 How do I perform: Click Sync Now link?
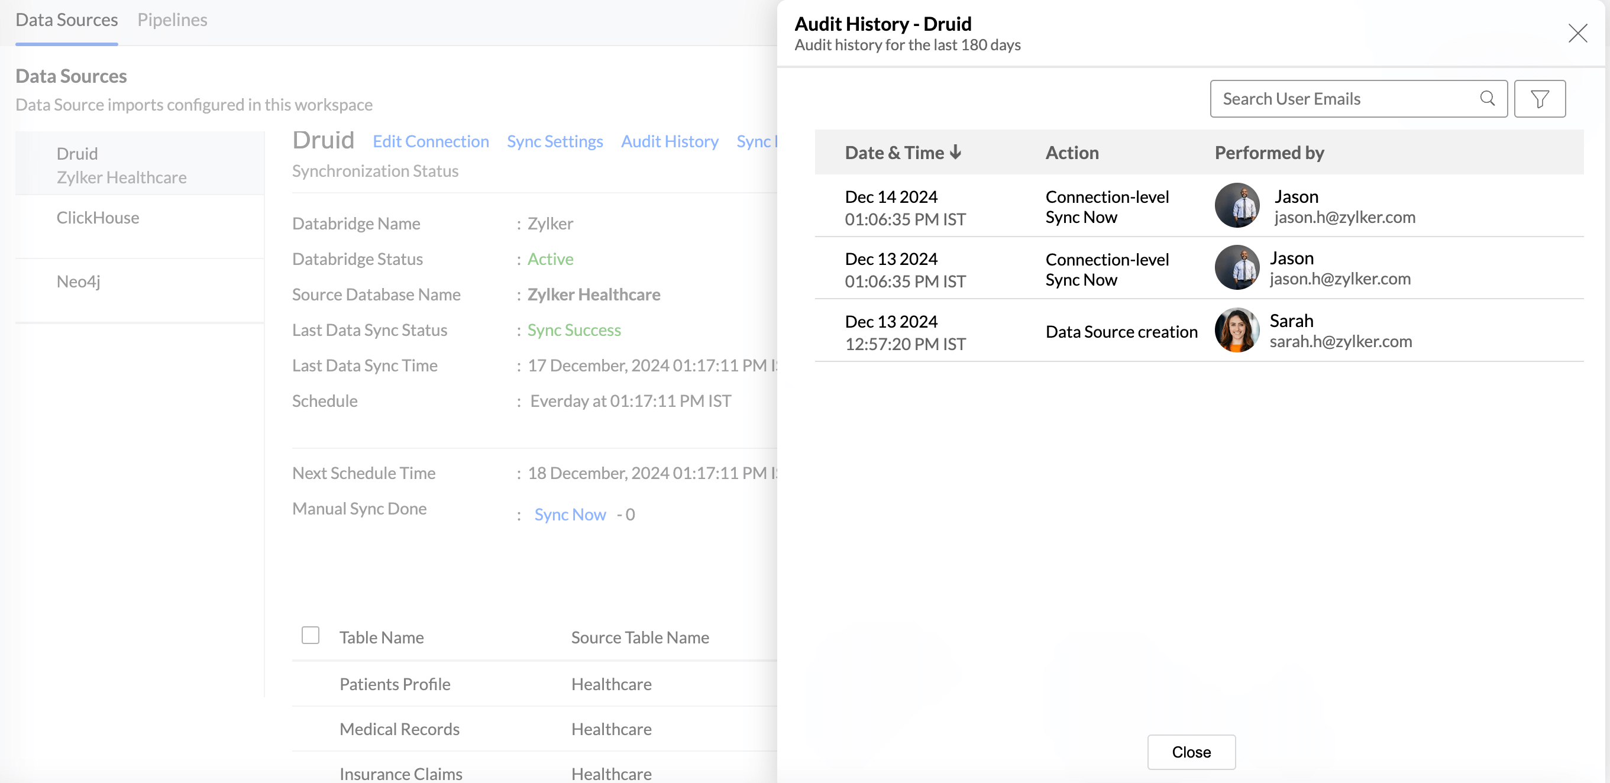point(570,515)
